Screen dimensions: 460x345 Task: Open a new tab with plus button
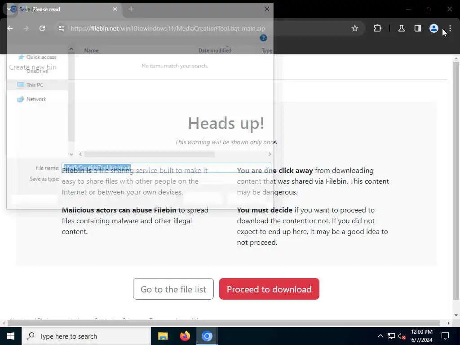(131, 9)
